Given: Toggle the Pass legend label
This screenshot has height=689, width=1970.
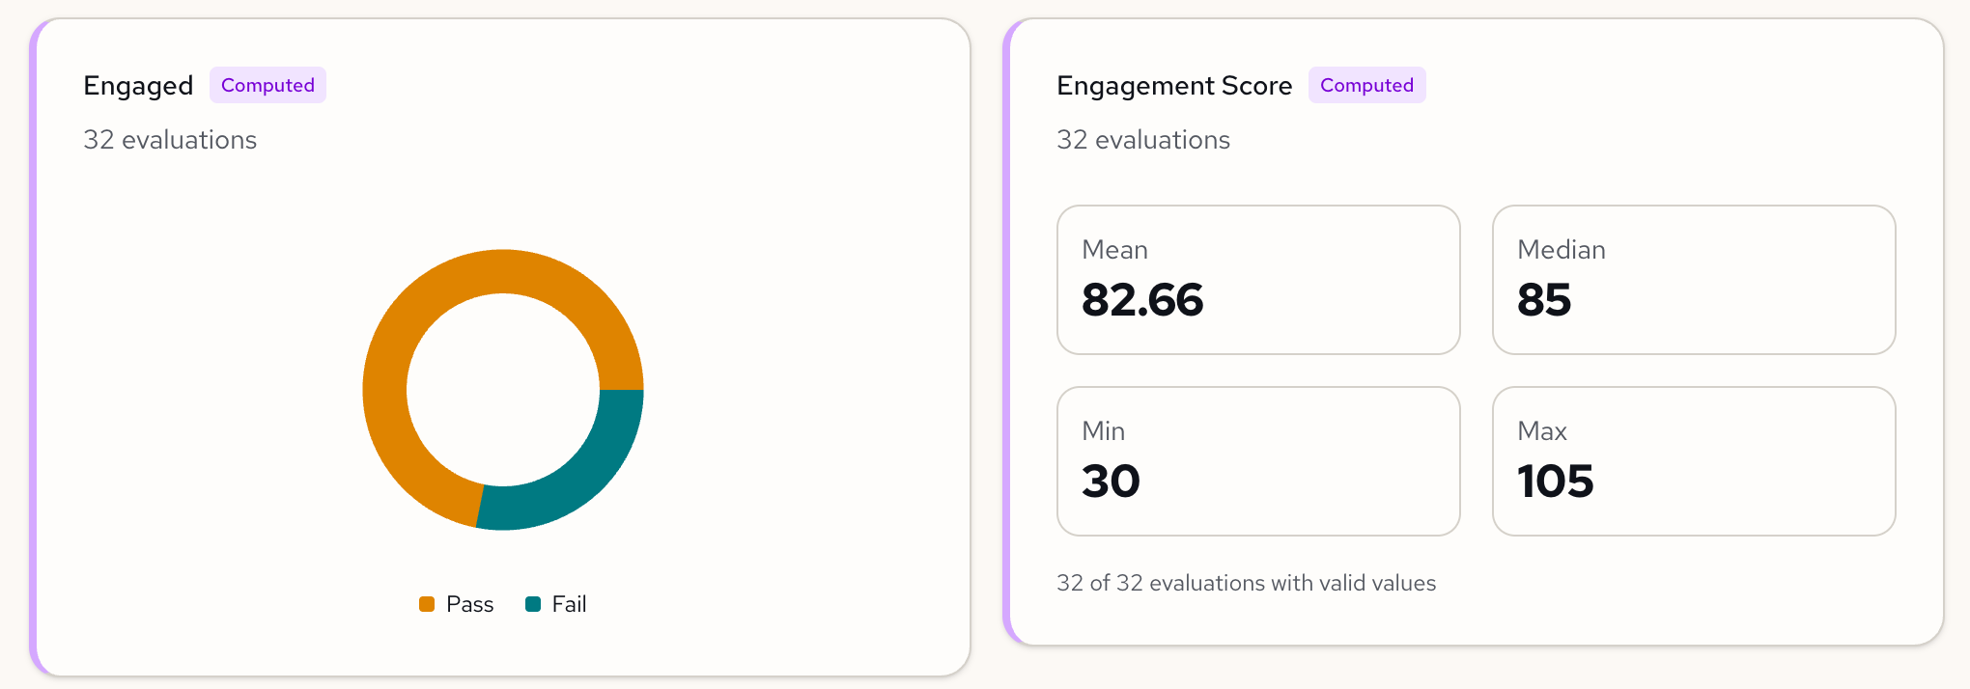Looking at the screenshot, I should [x=469, y=604].
